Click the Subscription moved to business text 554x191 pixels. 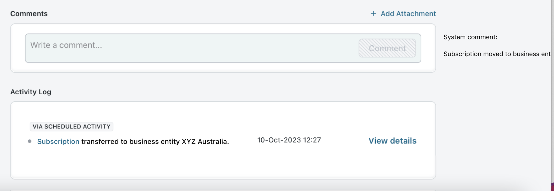(497, 54)
